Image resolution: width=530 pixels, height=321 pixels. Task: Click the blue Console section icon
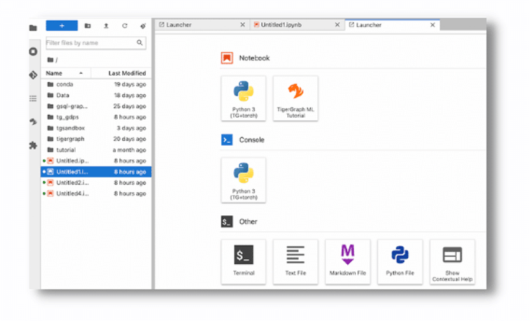tap(227, 140)
